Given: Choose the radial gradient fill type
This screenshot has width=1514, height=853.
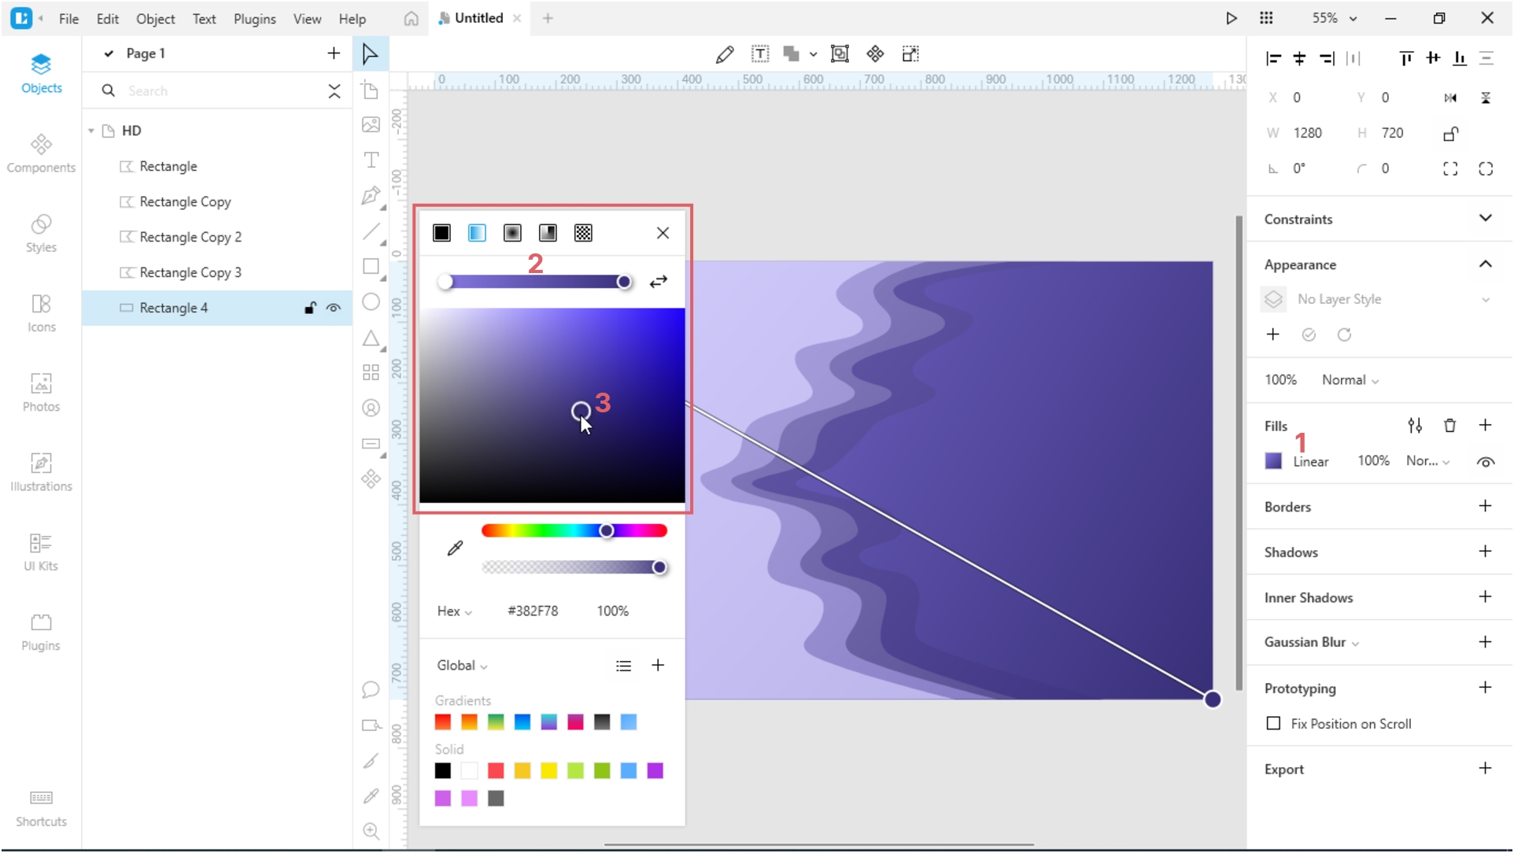Looking at the screenshot, I should pyautogui.click(x=512, y=233).
